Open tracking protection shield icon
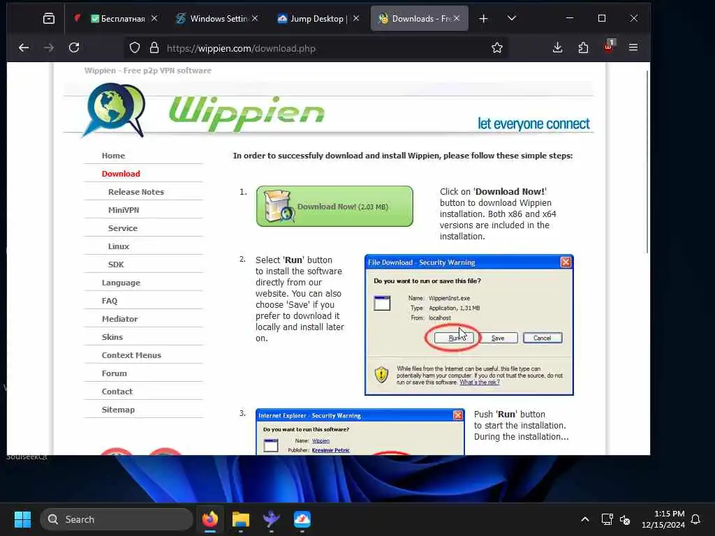The height and width of the screenshot is (536, 715). 135,48
